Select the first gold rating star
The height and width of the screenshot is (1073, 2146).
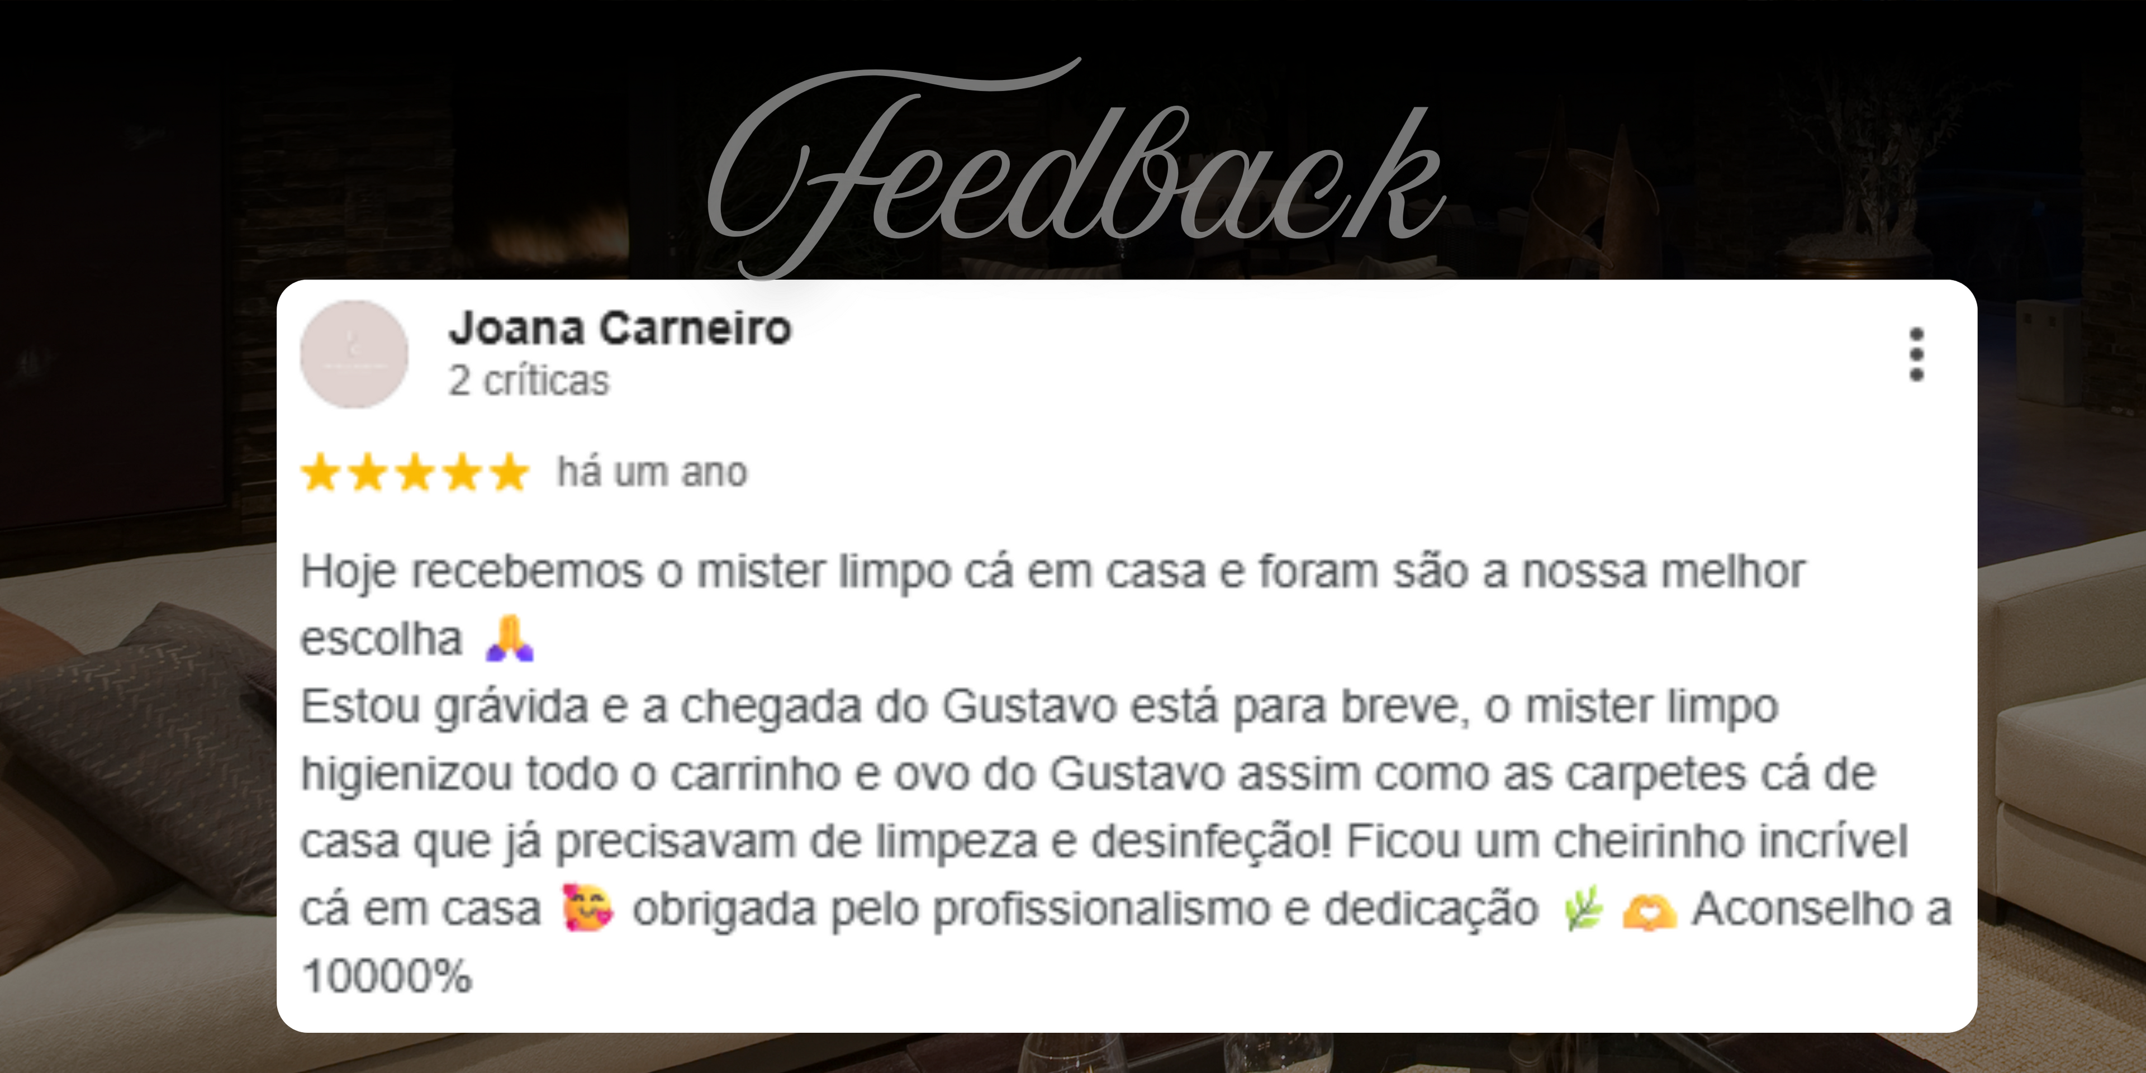[320, 472]
